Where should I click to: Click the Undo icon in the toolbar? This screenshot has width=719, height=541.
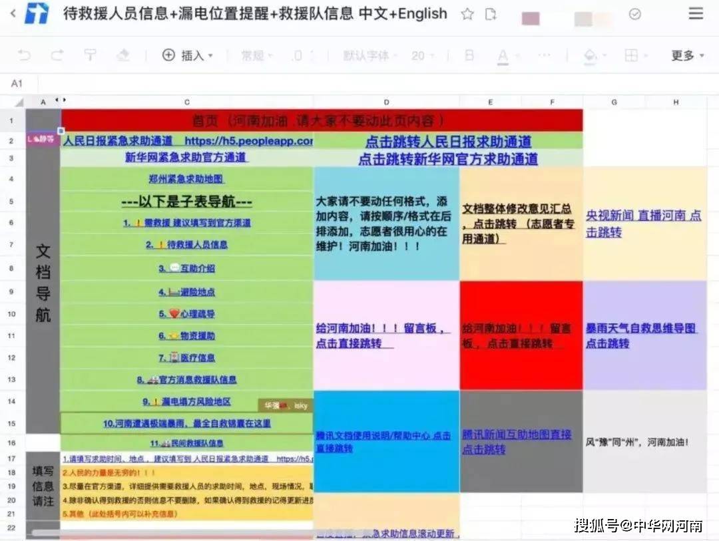coord(23,55)
